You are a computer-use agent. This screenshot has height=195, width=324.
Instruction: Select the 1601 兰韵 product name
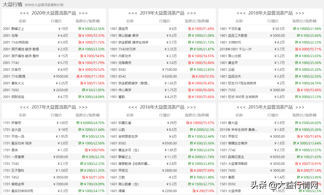[117, 177]
